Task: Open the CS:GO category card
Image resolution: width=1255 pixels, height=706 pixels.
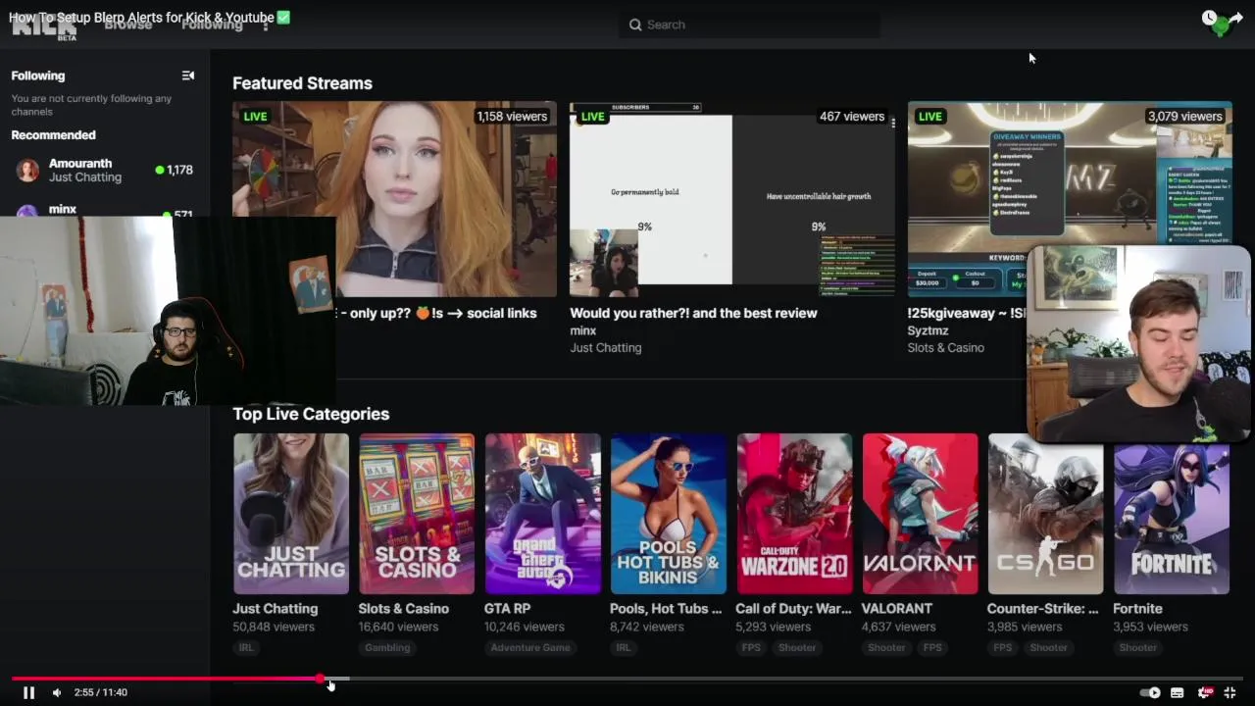Action: coord(1045,514)
